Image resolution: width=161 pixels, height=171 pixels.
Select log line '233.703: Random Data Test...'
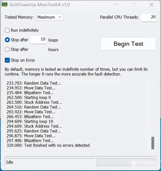pos(34,83)
